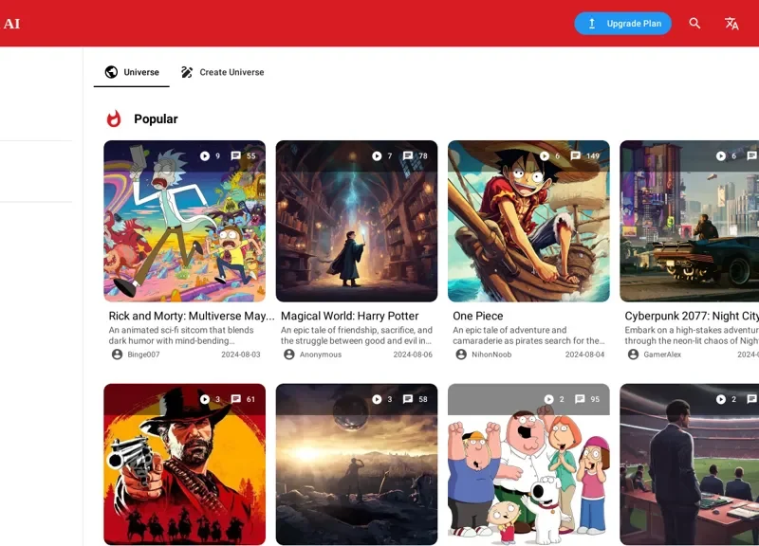Click the 'Popular' section heading
Screen dimensions: 759x546
pos(156,119)
